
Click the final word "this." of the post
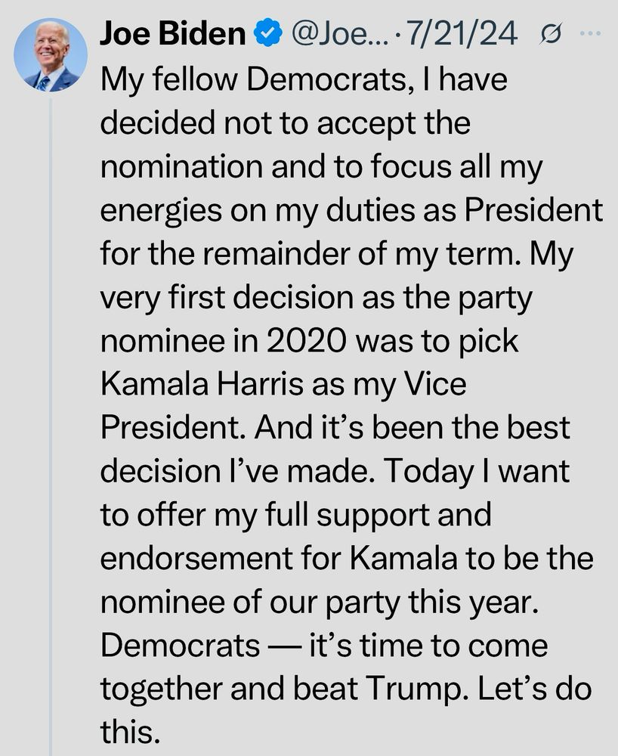[130, 731]
